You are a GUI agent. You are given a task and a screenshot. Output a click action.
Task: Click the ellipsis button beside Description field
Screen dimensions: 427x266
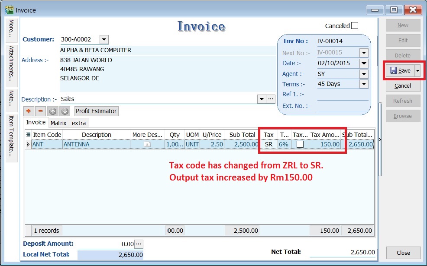271,99
